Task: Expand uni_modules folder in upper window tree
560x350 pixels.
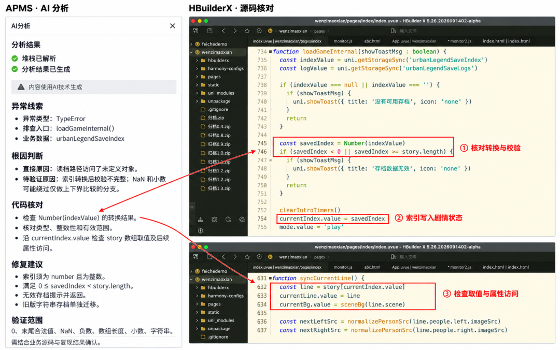Action: (x=197, y=93)
